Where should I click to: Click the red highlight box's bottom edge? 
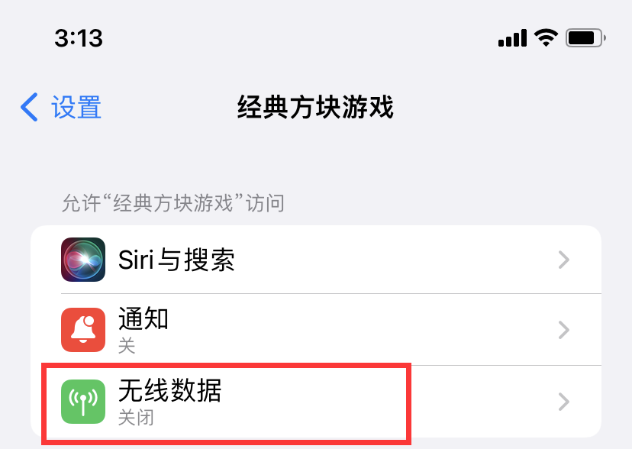pos(227,441)
